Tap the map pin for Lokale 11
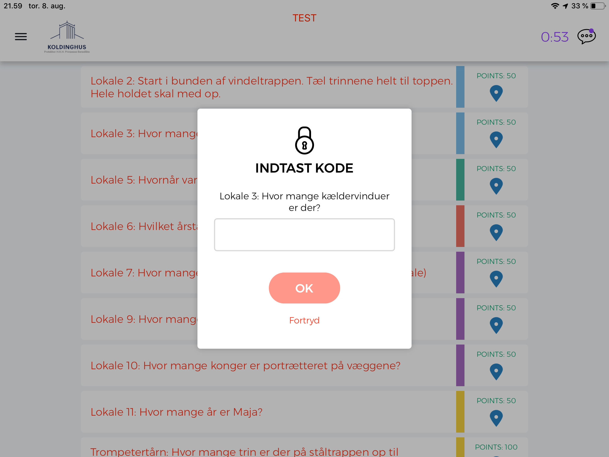The height and width of the screenshot is (457, 609). tap(496, 418)
